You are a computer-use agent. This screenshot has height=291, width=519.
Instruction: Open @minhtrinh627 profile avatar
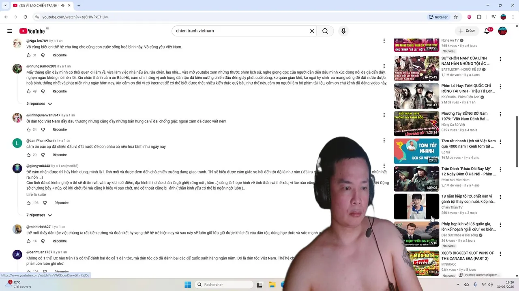coord(17,230)
